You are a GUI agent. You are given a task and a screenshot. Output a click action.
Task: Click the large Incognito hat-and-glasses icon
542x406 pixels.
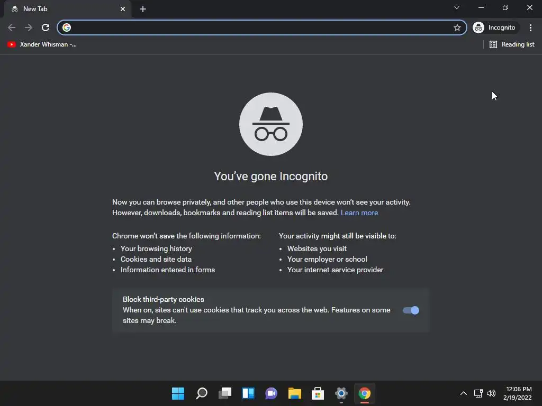(270, 124)
